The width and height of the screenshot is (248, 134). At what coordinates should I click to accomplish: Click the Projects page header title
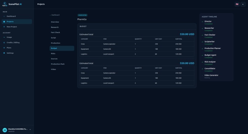(41, 4)
